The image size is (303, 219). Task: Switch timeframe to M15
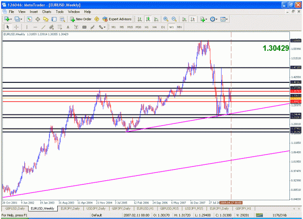(x=130, y=27)
